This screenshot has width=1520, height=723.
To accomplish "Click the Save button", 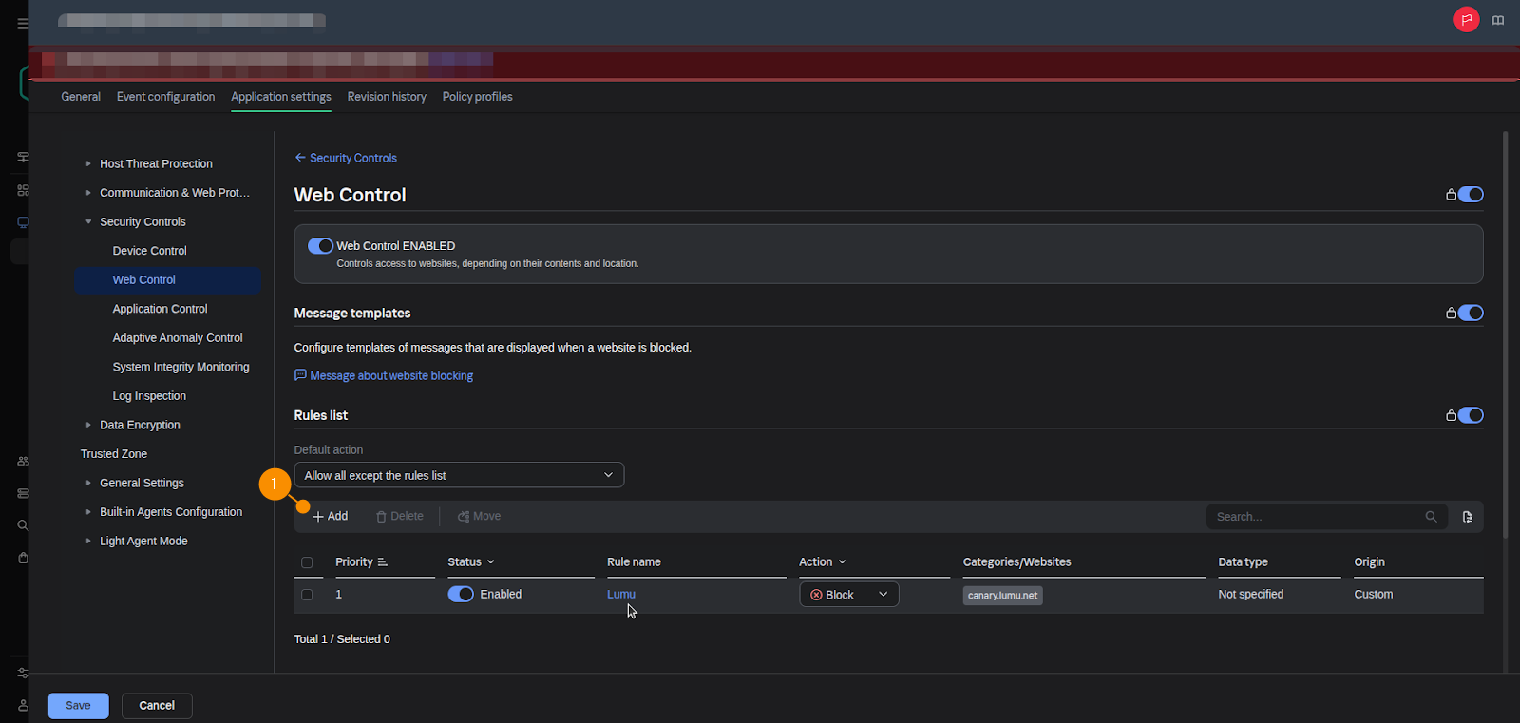I will pos(78,706).
